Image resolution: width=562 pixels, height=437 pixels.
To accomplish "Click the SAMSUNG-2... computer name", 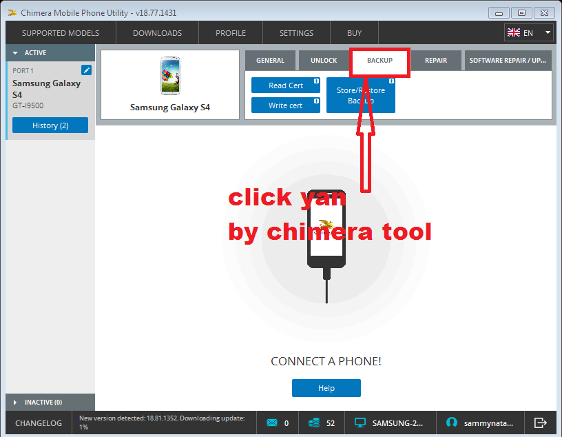I will click(397, 423).
